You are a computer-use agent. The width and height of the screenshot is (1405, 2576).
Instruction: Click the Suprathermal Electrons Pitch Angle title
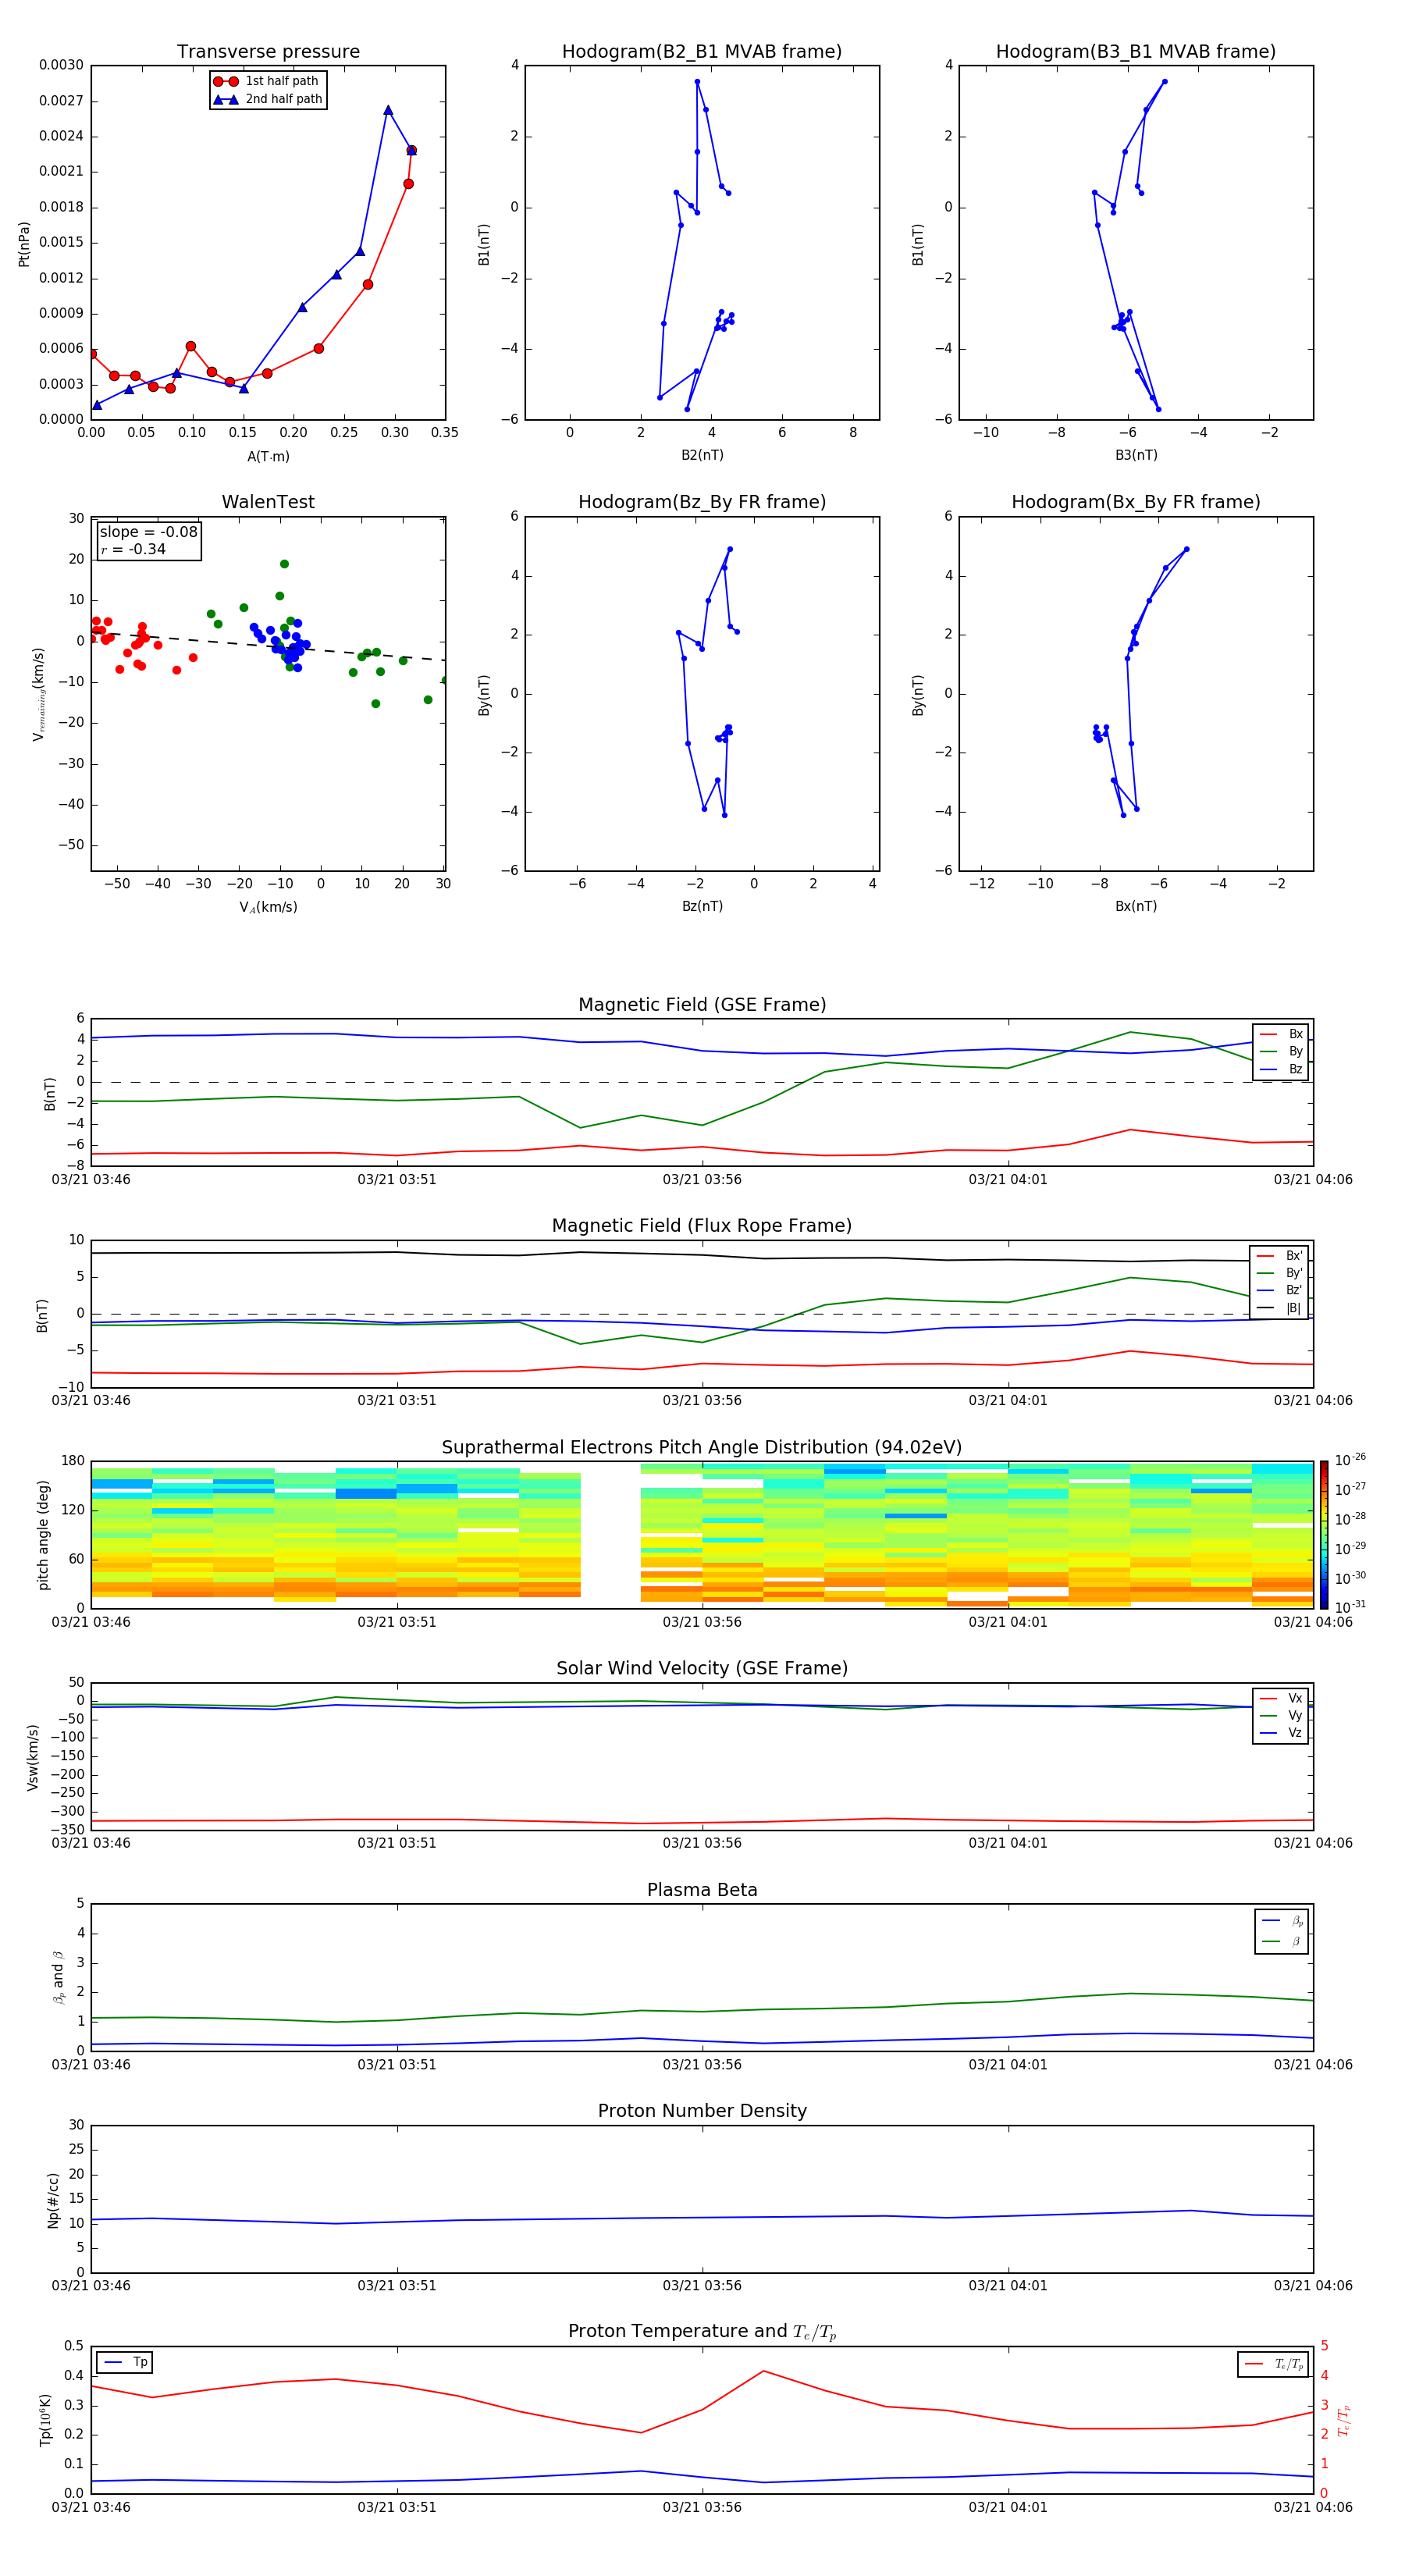point(702,1448)
